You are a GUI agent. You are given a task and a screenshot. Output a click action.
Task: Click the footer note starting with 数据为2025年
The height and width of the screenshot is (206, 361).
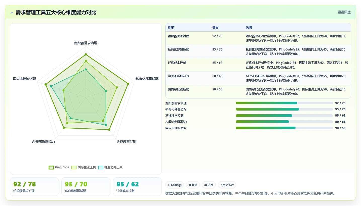coord(250,193)
